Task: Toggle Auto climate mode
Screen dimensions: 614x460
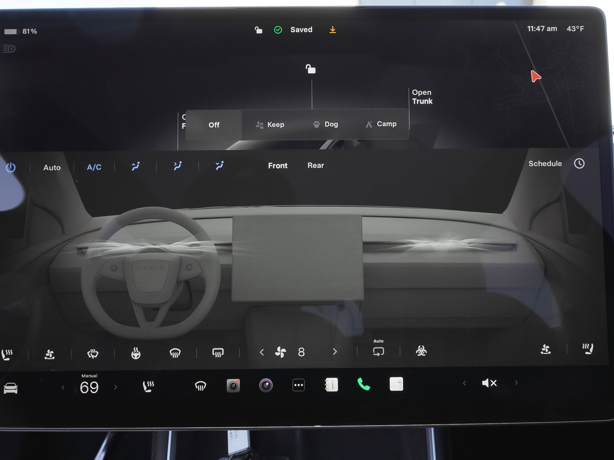Action: pyautogui.click(x=52, y=167)
